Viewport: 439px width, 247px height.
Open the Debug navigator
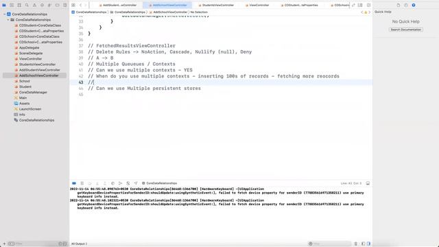click(49, 5)
